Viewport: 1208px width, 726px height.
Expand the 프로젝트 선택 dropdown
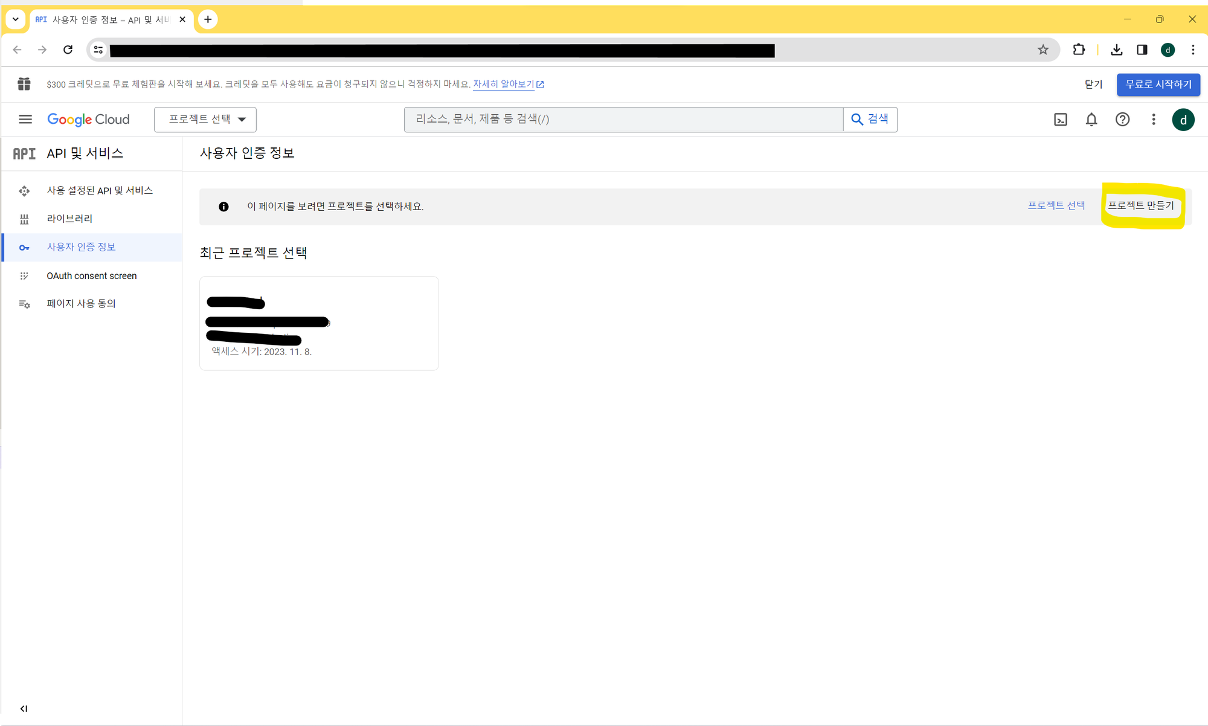(205, 120)
